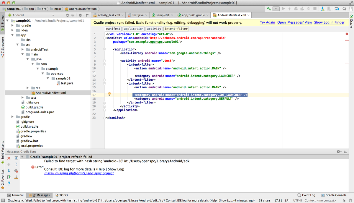Click the red X close icon in Messages panel
This screenshot has height=203, width=354.
coord(9,158)
